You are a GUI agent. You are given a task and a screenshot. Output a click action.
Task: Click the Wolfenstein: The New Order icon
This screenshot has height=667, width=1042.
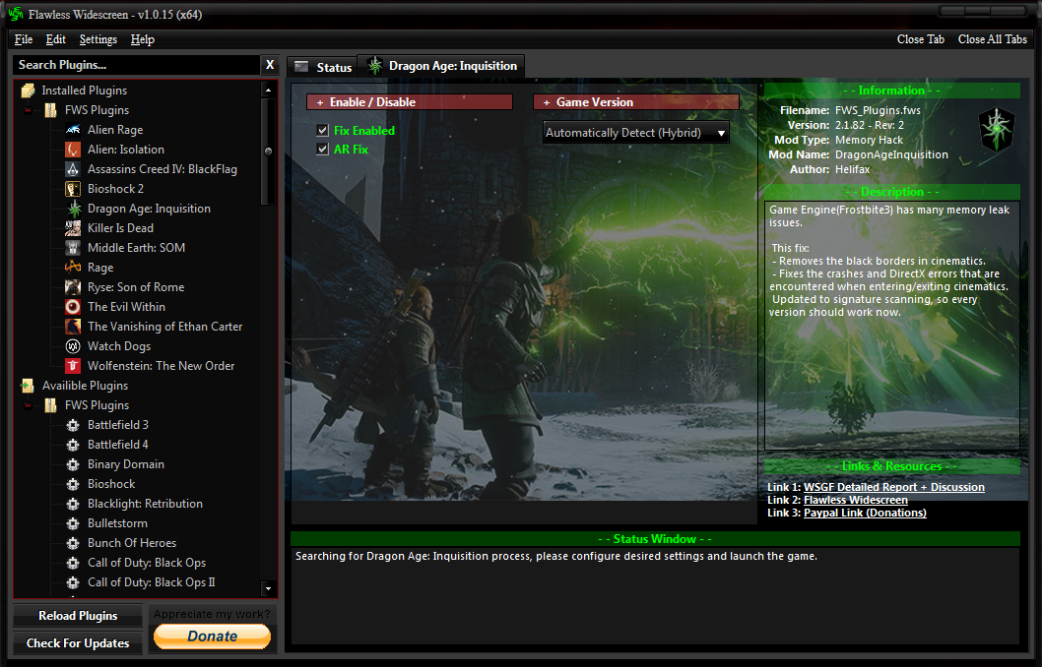[x=73, y=366]
